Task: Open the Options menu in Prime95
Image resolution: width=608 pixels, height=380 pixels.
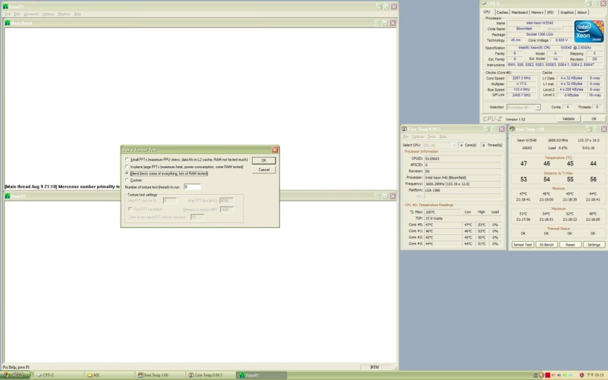Action: pos(47,14)
